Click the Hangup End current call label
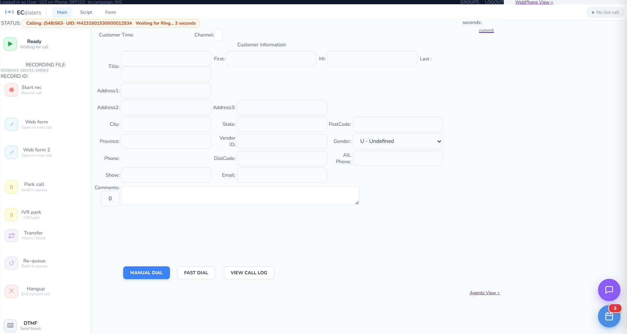The width and height of the screenshot is (627, 334). coord(36,291)
